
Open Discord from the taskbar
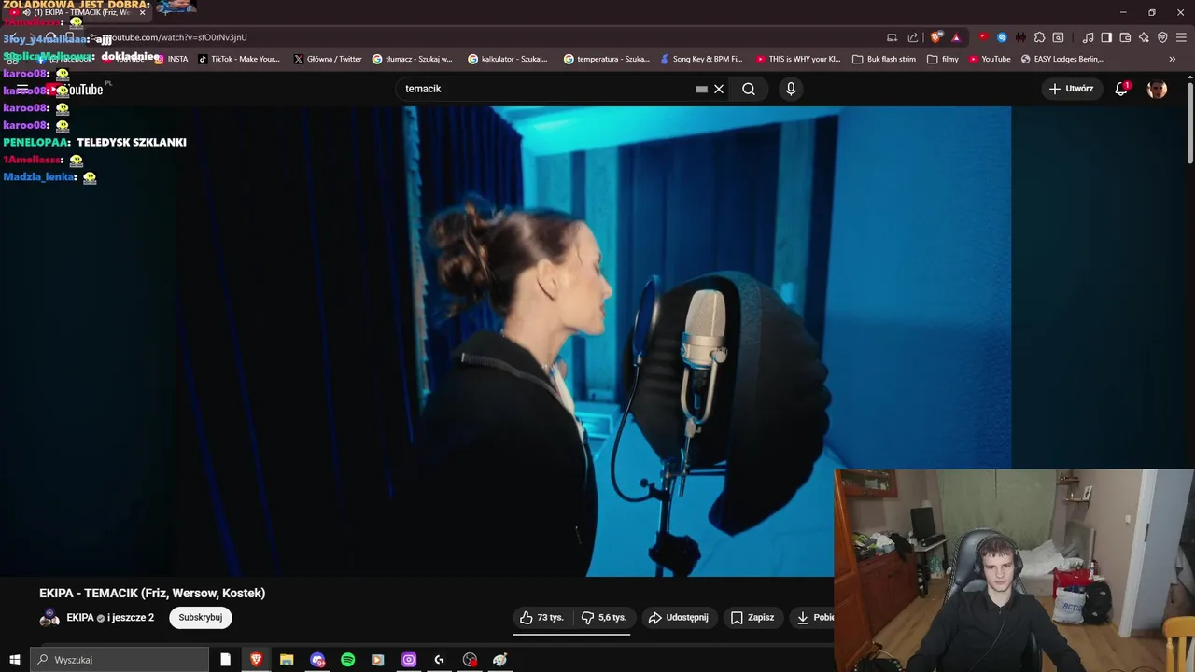pos(317,660)
